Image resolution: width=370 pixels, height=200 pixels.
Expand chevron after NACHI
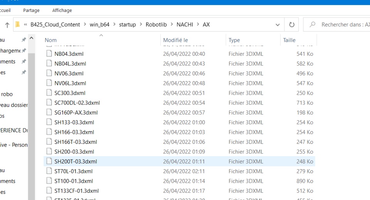point(198,25)
